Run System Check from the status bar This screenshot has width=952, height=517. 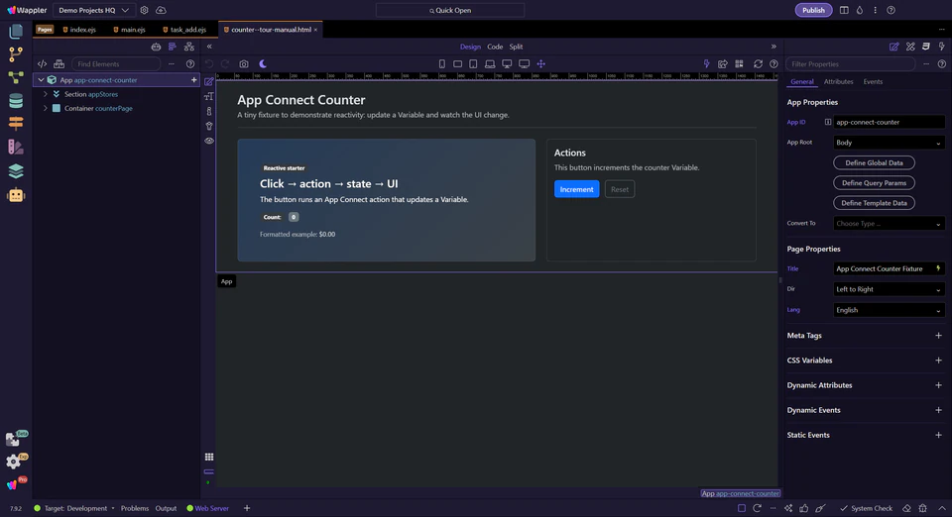click(866, 508)
